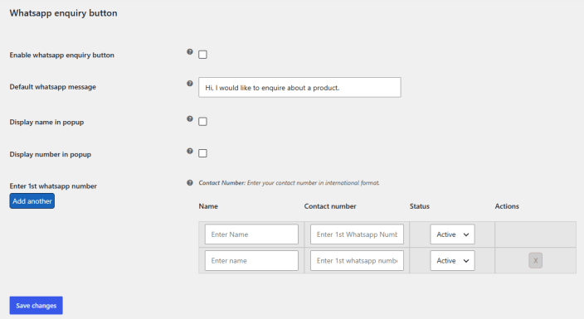Open help tooltip for Enable whatsapp enquiry button

tap(190, 51)
